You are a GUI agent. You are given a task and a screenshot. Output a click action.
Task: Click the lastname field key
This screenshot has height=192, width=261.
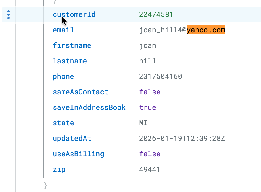point(70,61)
